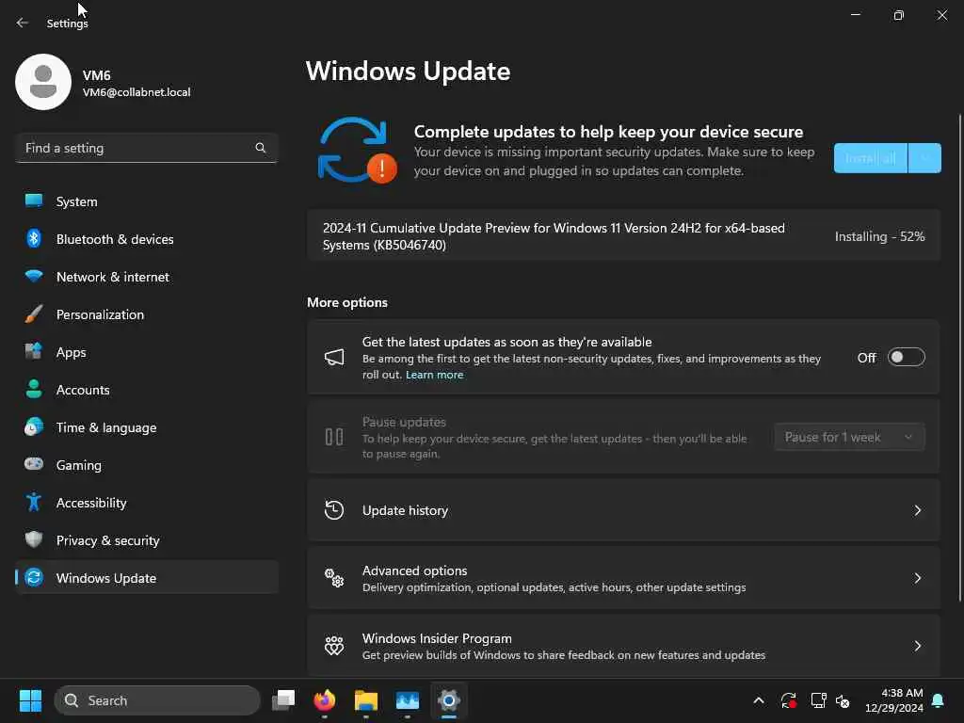Click the Update history clock icon
Screen dimensions: 964x723
(334, 510)
